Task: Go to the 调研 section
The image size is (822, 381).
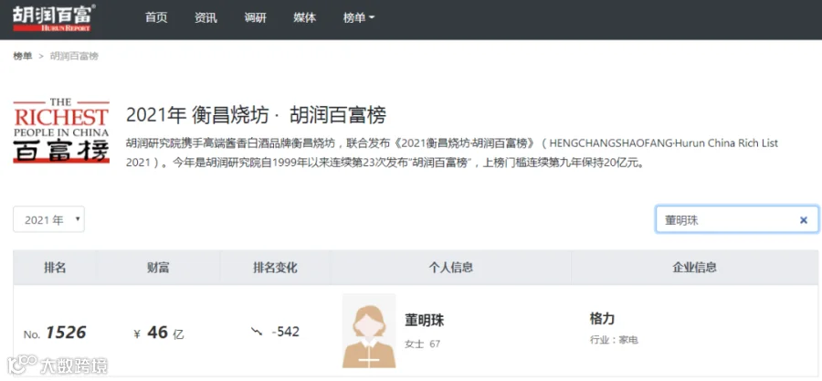Action: coord(256,17)
